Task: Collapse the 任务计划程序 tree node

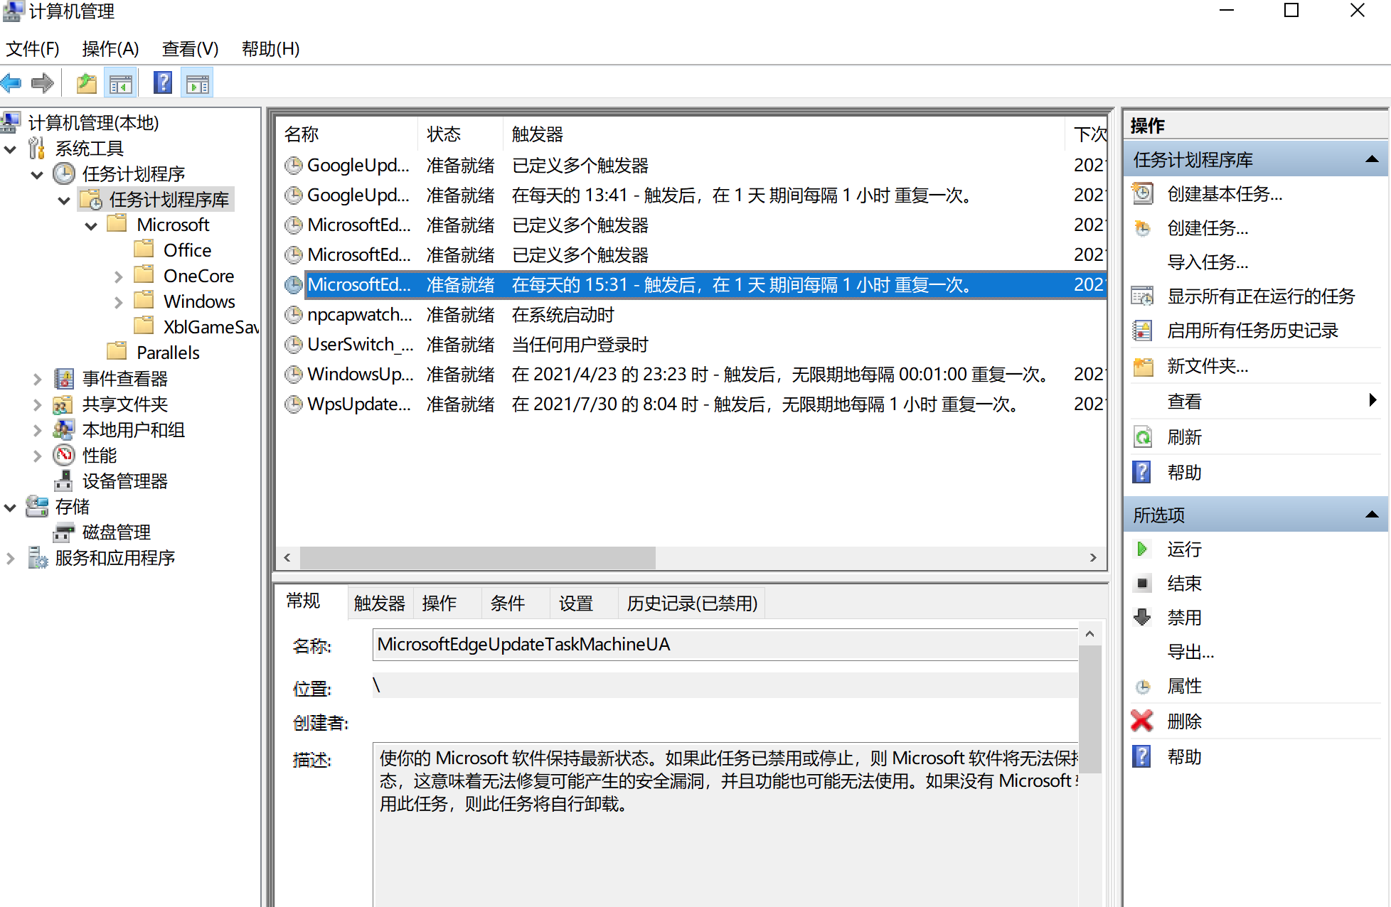Action: point(38,175)
